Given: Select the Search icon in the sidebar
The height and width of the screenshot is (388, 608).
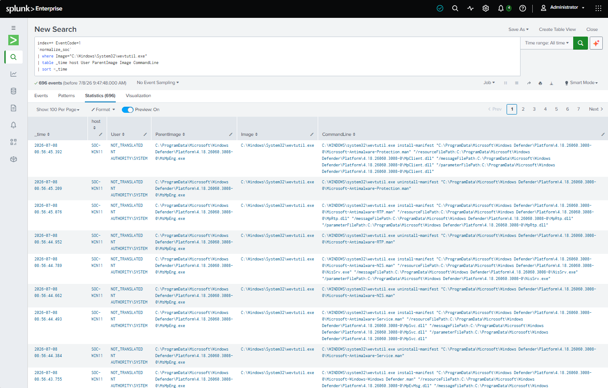Looking at the screenshot, I should coord(13,57).
